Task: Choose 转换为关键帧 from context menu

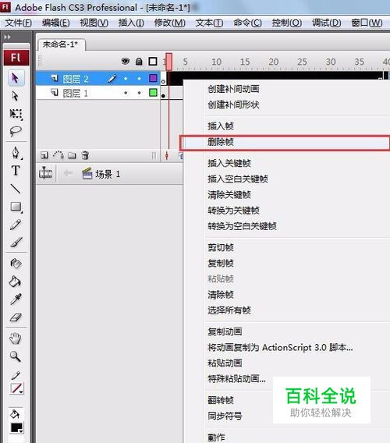Action: 233,211
